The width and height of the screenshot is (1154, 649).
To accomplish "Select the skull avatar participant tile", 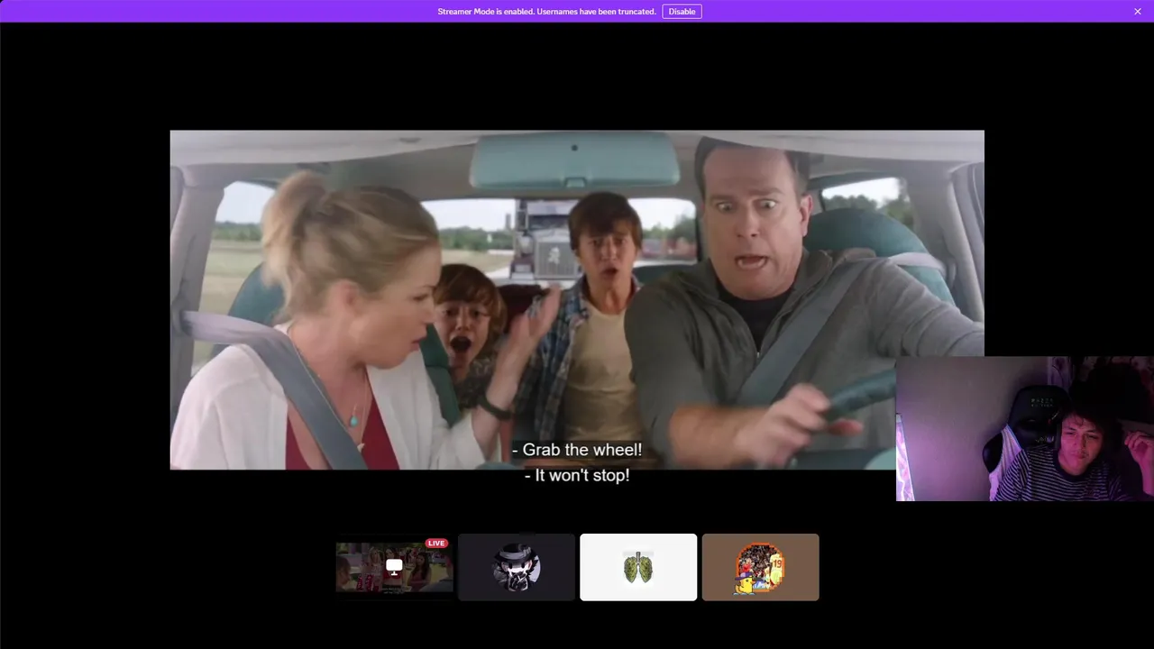I will (517, 567).
